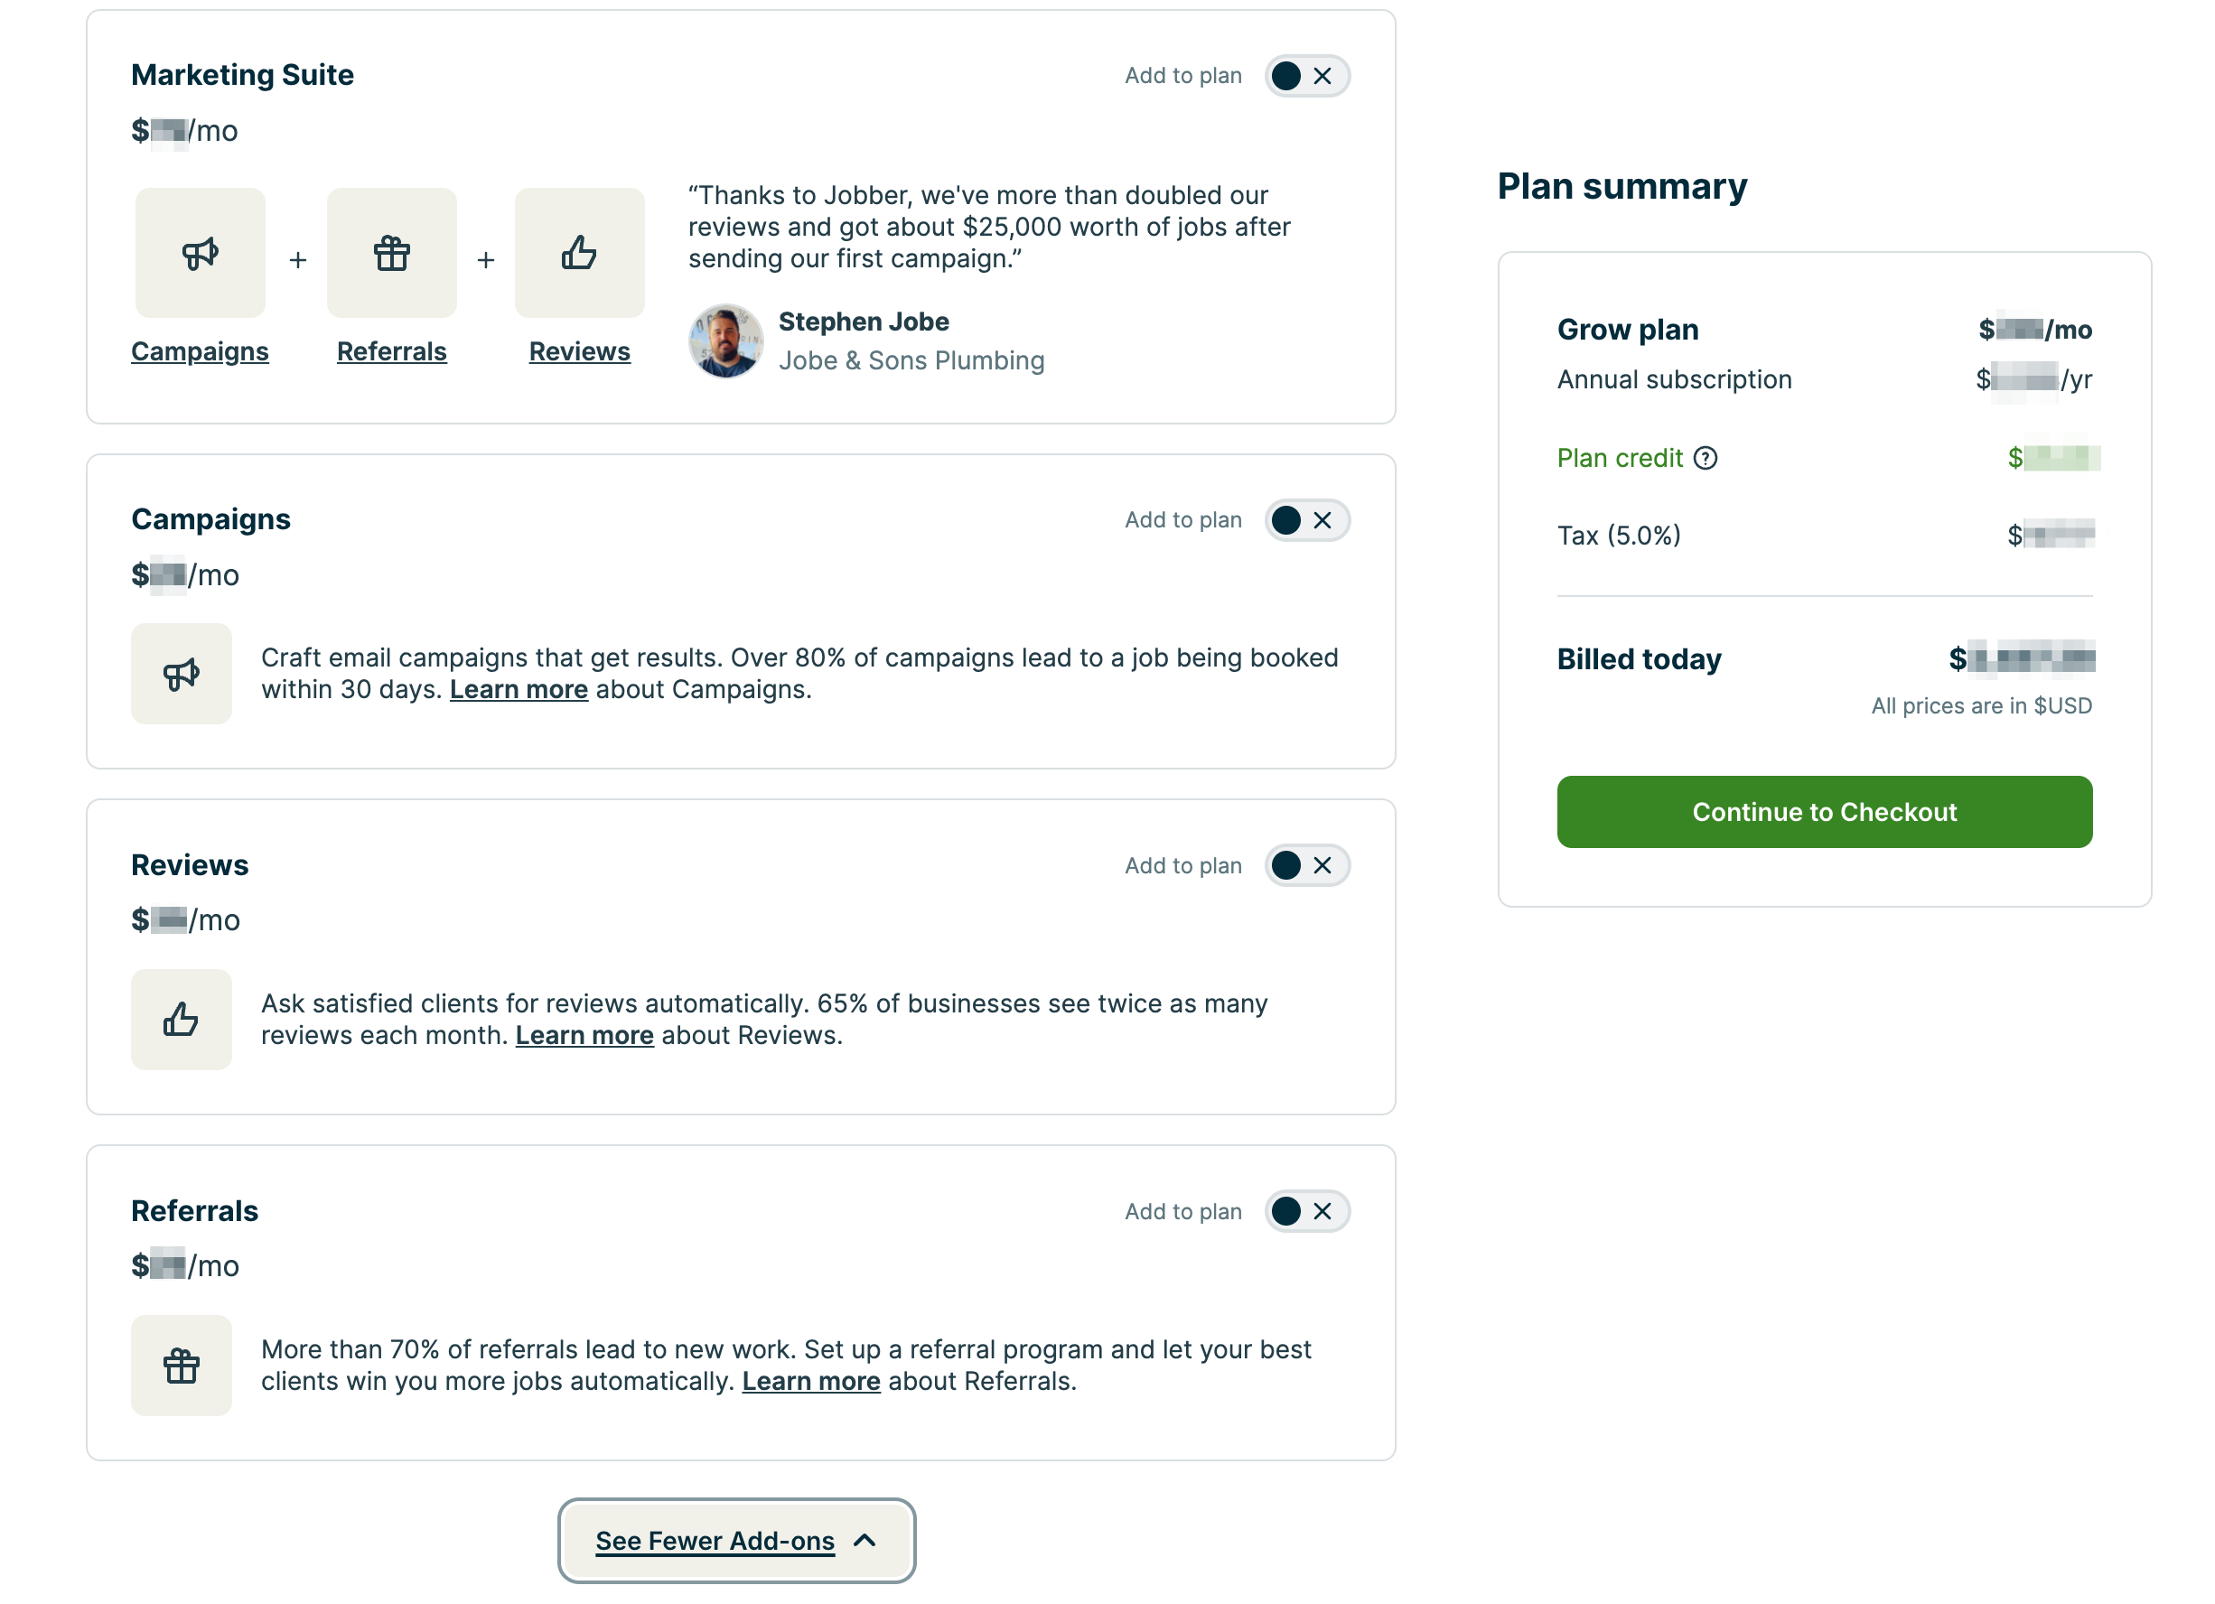Follow Learn more about Campaigns link
Image resolution: width=2215 pixels, height=1604 pixels.
[519, 690]
